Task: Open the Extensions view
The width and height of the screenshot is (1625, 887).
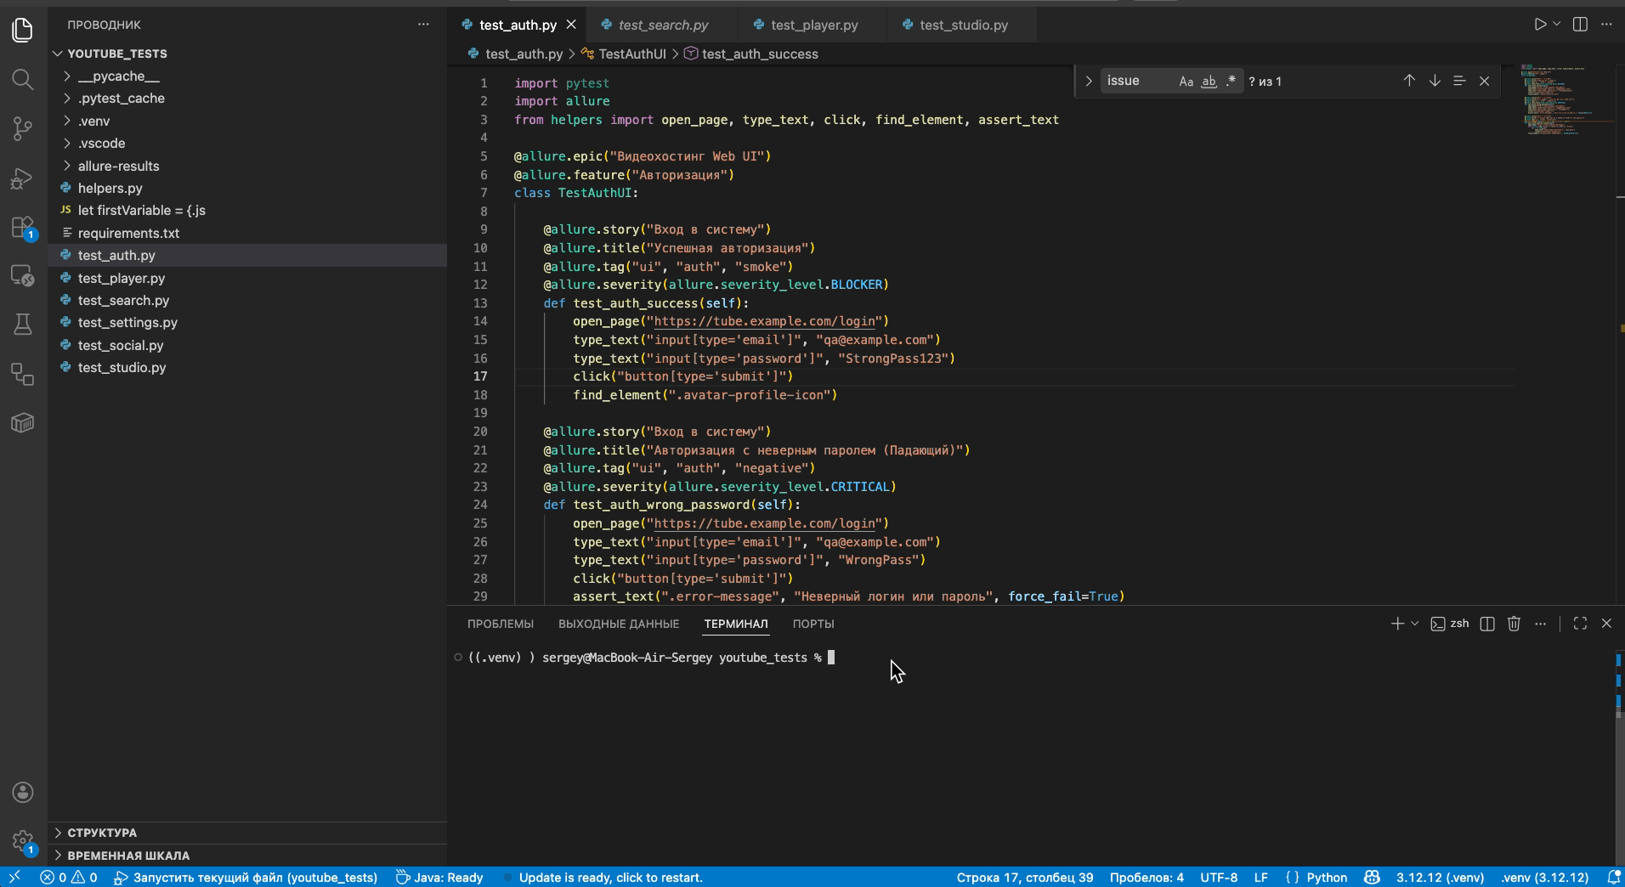Action: tap(23, 228)
